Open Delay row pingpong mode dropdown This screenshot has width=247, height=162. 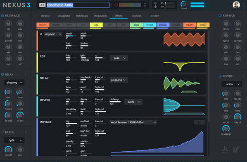119,80
